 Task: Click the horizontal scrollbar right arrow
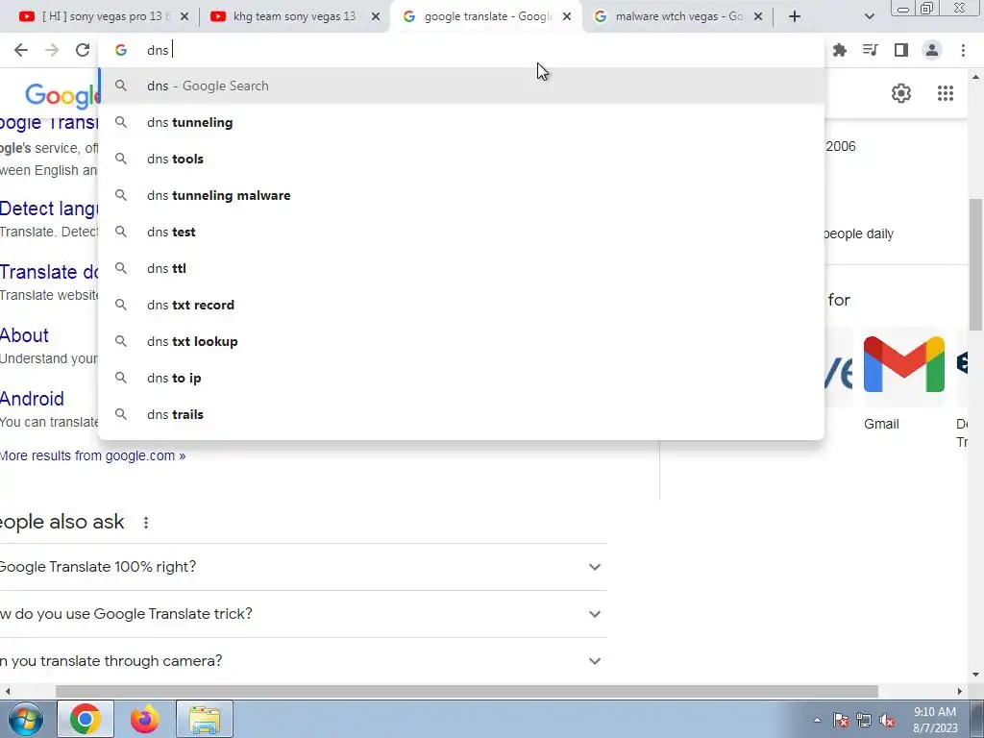pyautogui.click(x=960, y=691)
